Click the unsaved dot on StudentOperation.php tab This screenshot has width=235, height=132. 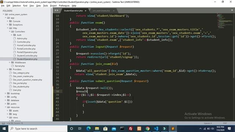pyautogui.click(x=86, y=11)
